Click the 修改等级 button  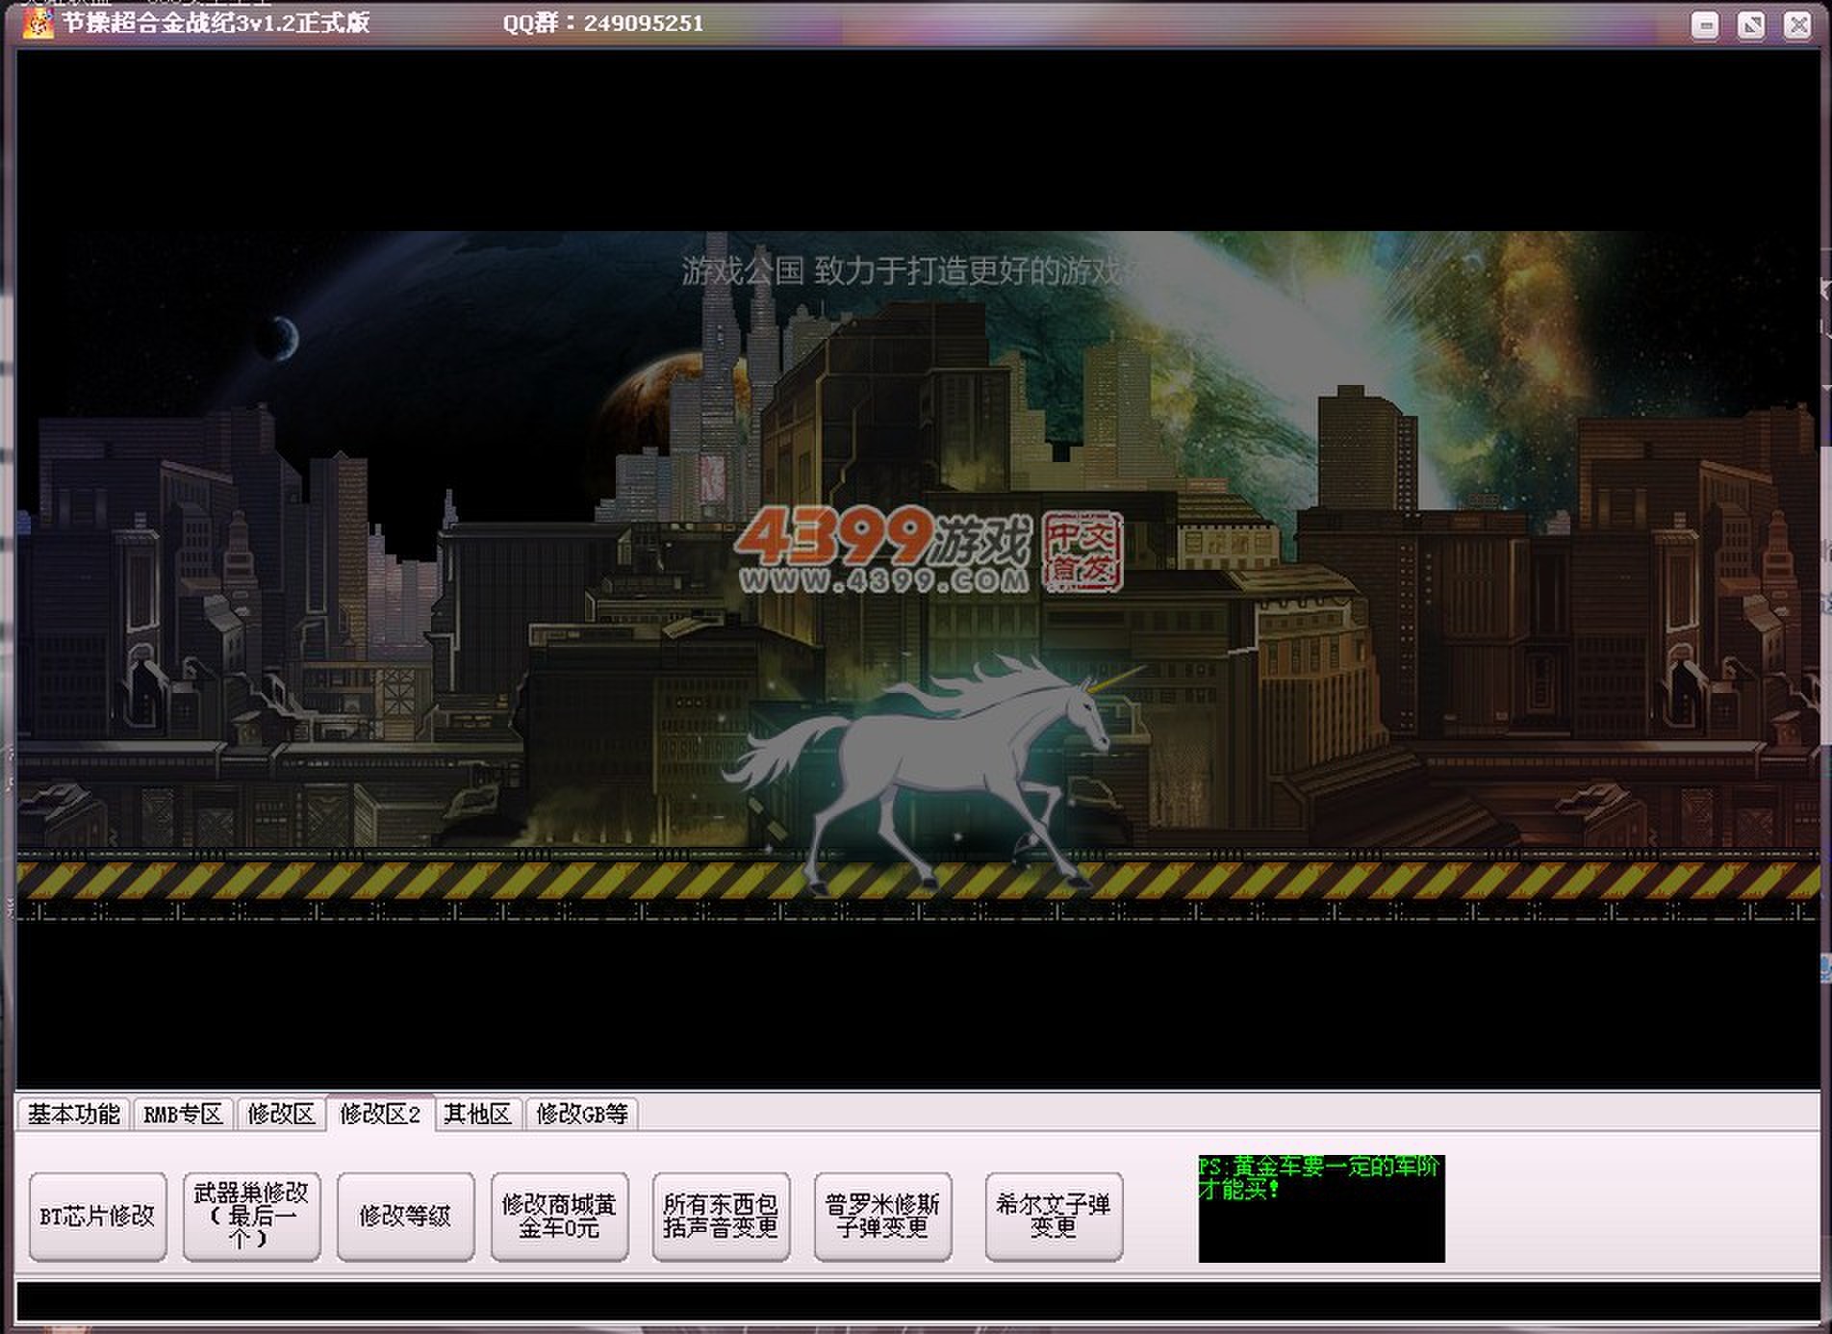tap(405, 1216)
